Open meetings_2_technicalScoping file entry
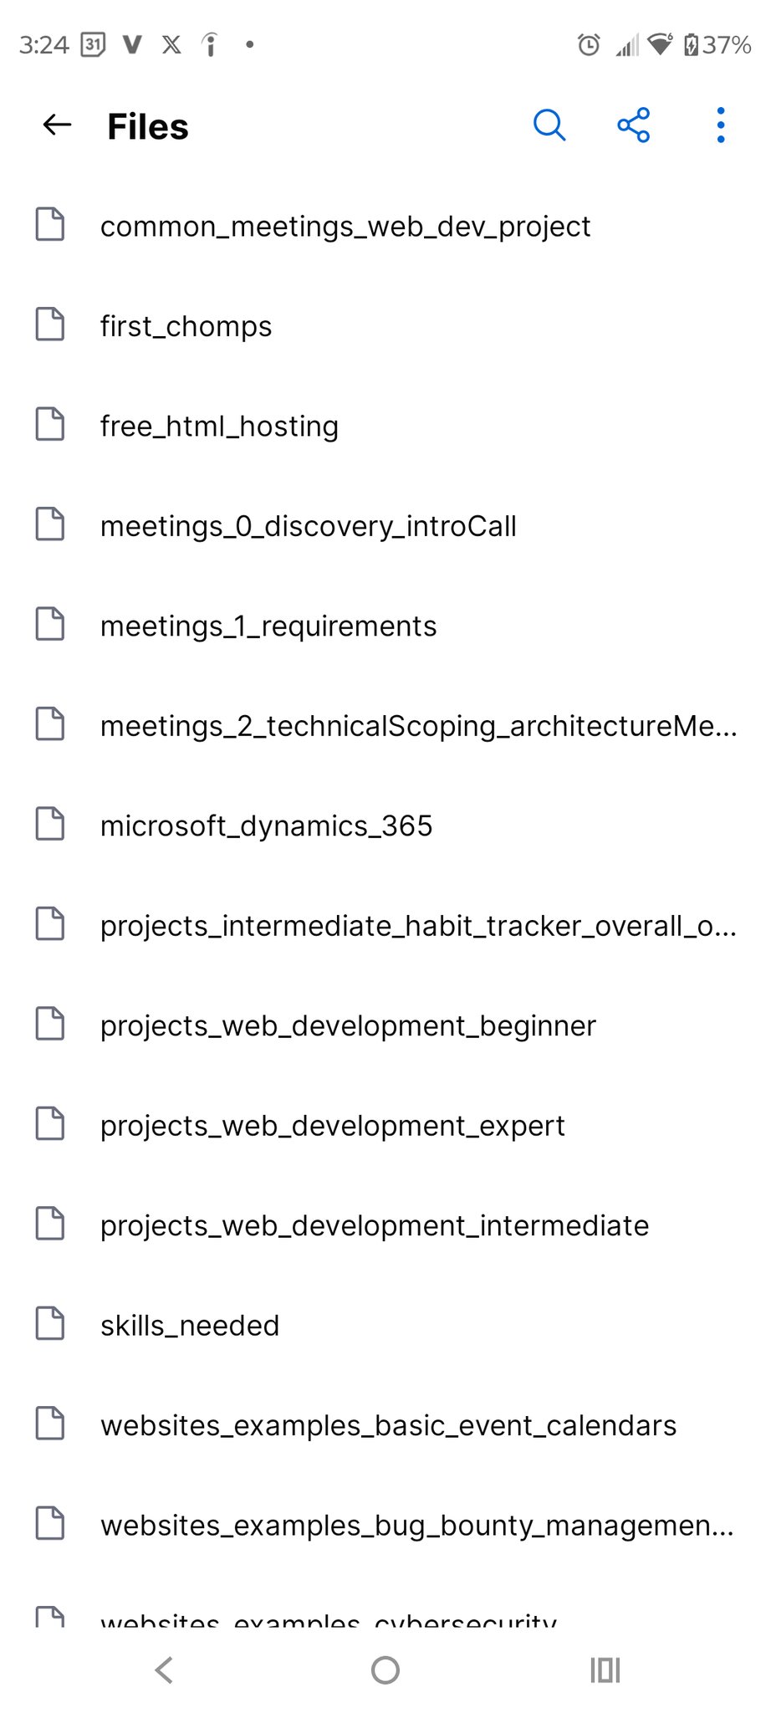 pos(418,725)
